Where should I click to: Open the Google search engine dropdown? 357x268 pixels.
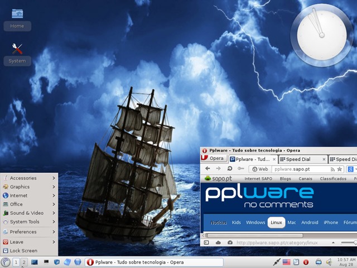tap(352, 169)
